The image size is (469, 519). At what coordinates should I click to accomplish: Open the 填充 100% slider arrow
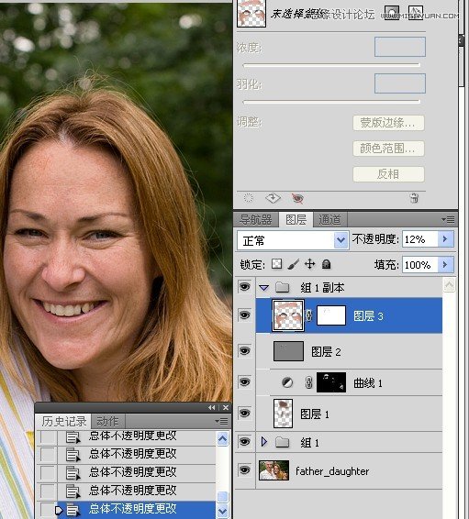tap(445, 264)
